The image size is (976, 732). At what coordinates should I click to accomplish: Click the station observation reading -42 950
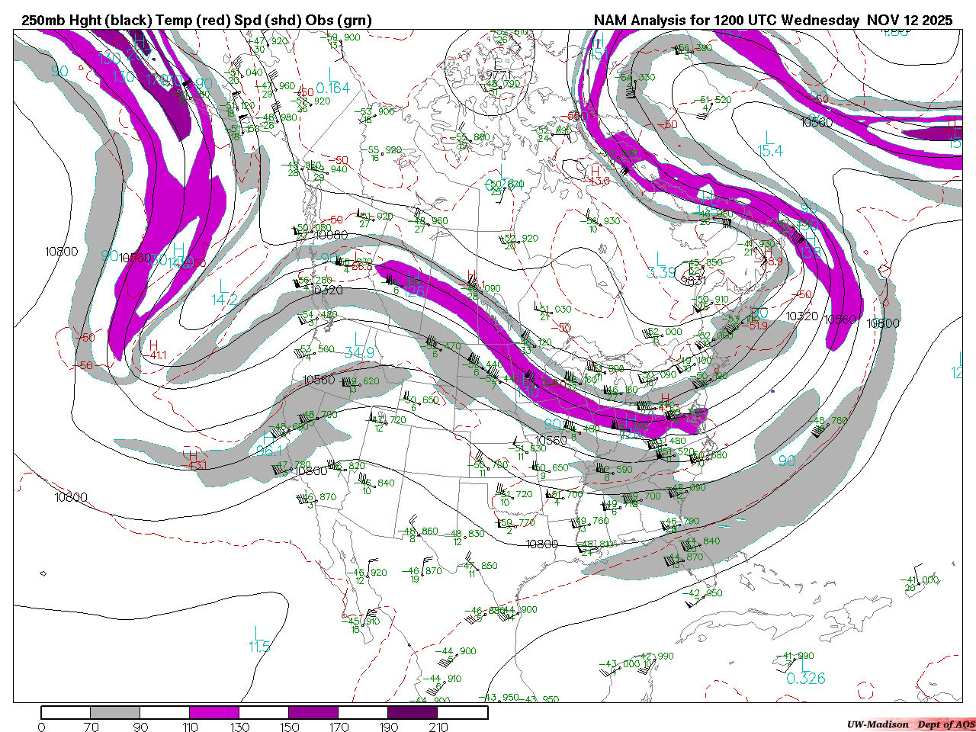coord(700,593)
